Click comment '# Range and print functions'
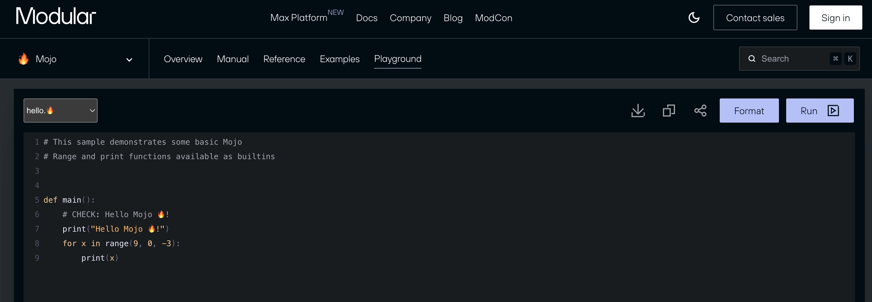 click(159, 156)
